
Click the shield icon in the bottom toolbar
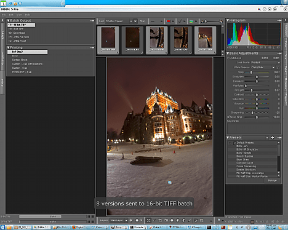point(196,220)
